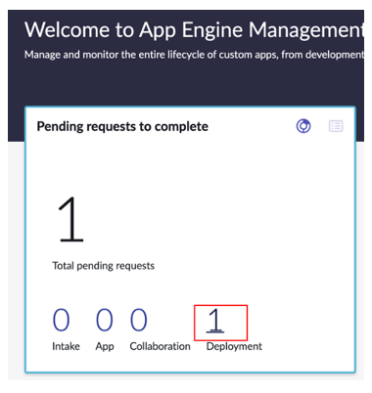
Task: Click the 'Deployment' label text
Action: (x=234, y=346)
